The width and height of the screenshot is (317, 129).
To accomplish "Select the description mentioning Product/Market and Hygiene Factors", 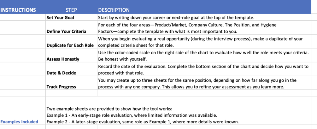I will point(188,28).
